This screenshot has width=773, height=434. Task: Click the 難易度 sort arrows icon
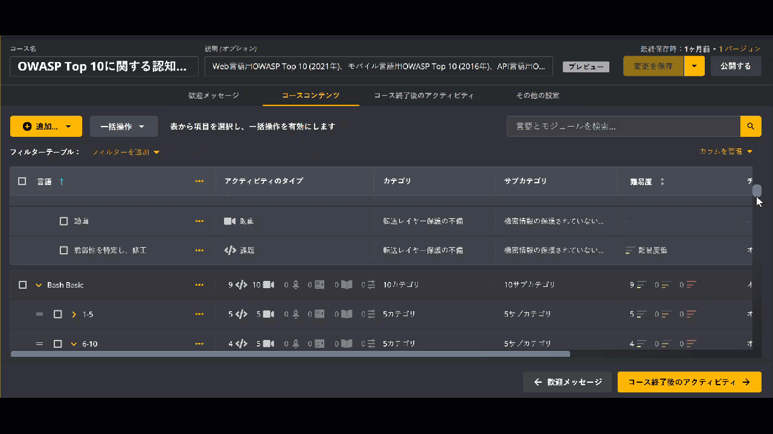point(662,181)
